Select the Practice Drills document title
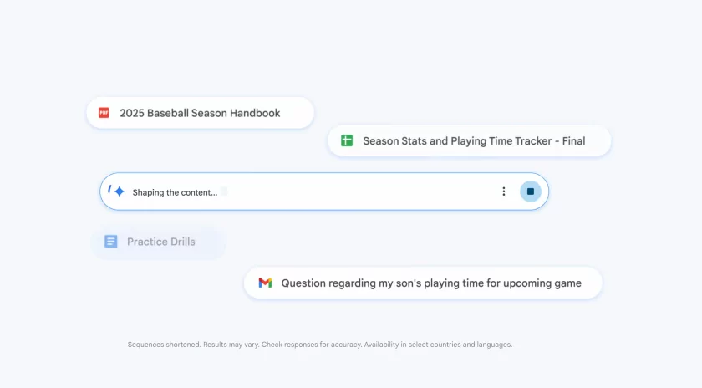Viewport: 702px width, 388px height. [161, 242]
